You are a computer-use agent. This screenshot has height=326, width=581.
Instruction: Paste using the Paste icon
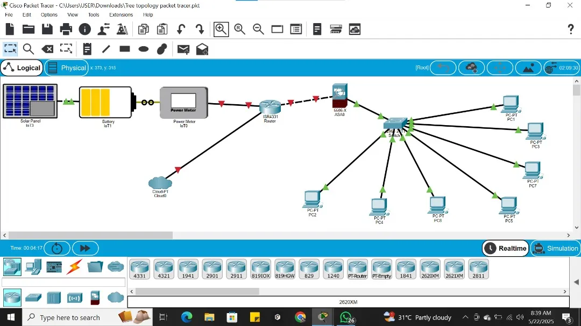pos(162,29)
